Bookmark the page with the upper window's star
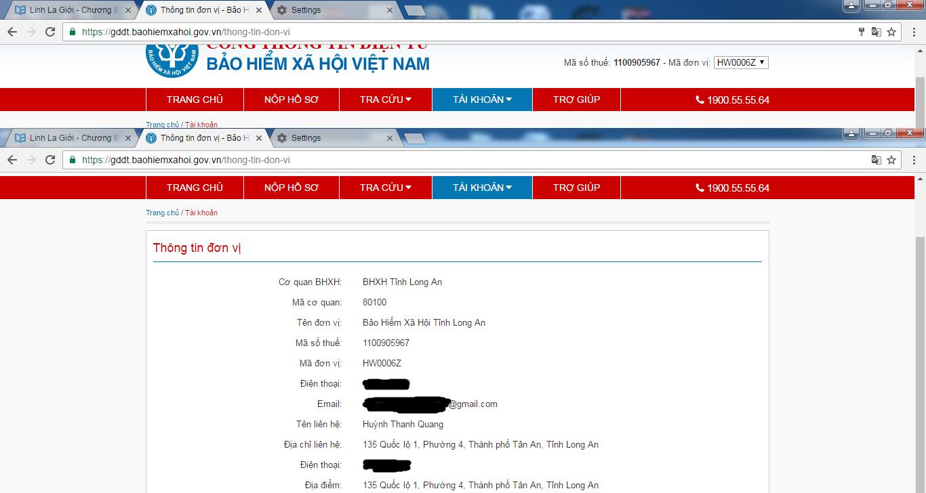Image resolution: width=926 pixels, height=493 pixels. click(x=891, y=32)
